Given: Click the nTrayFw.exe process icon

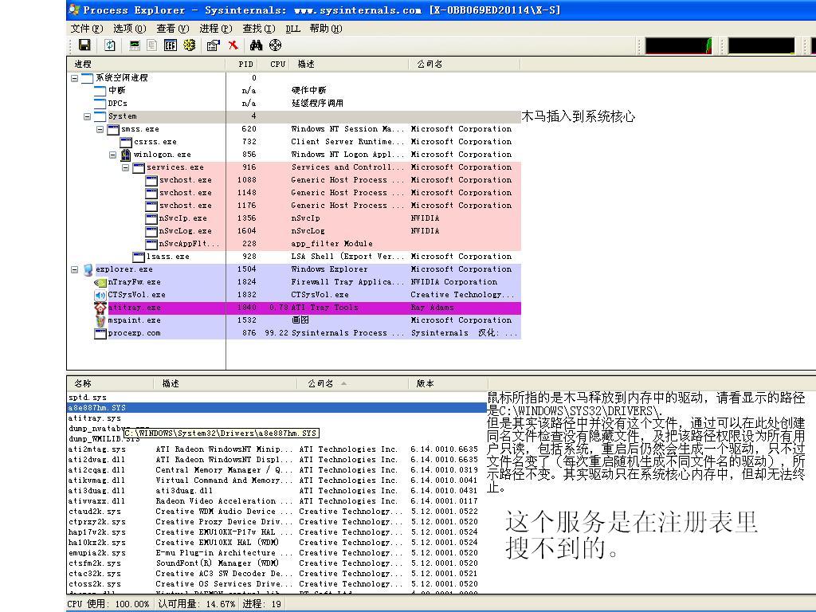Looking at the screenshot, I should coord(100,282).
